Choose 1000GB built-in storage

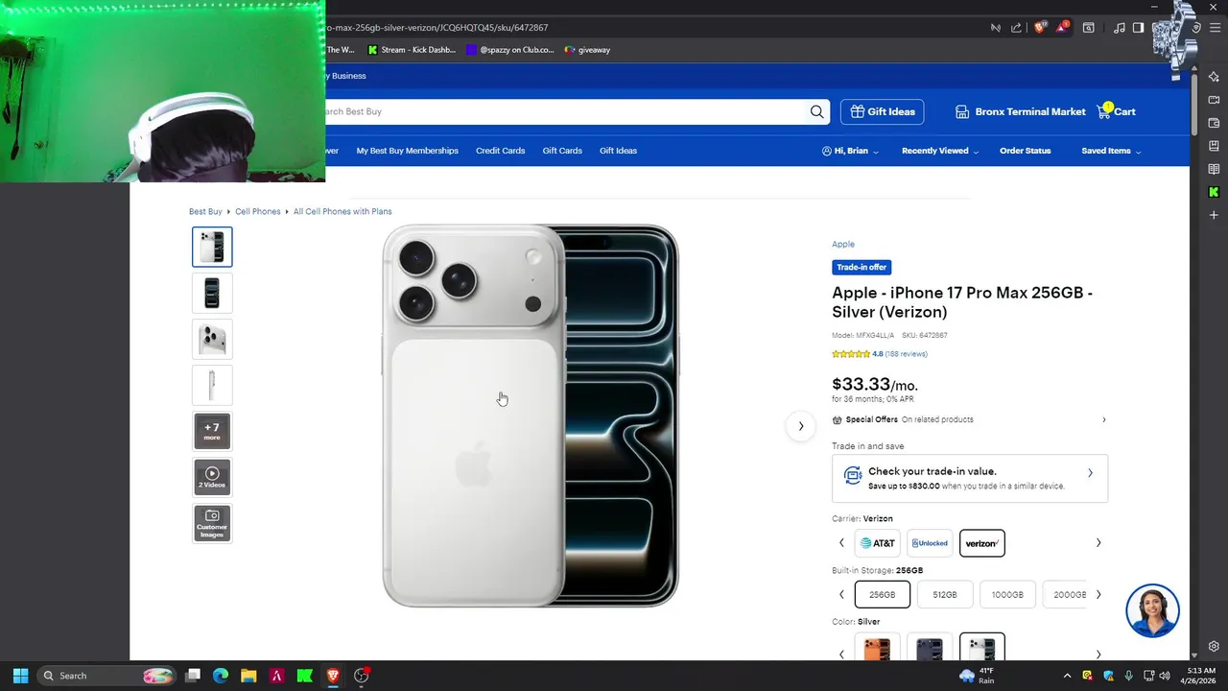1007,594
